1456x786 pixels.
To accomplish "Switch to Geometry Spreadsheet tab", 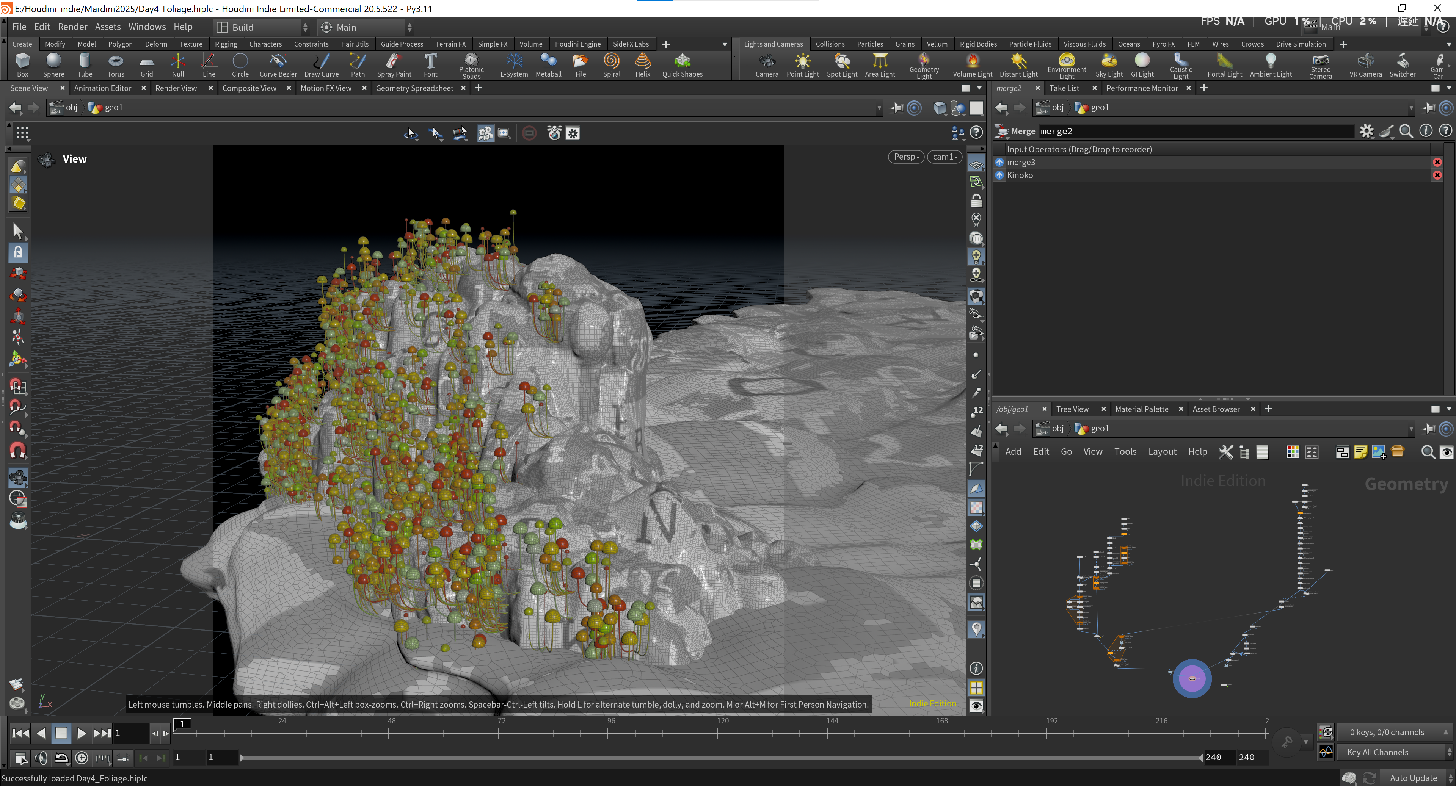I will click(x=414, y=88).
